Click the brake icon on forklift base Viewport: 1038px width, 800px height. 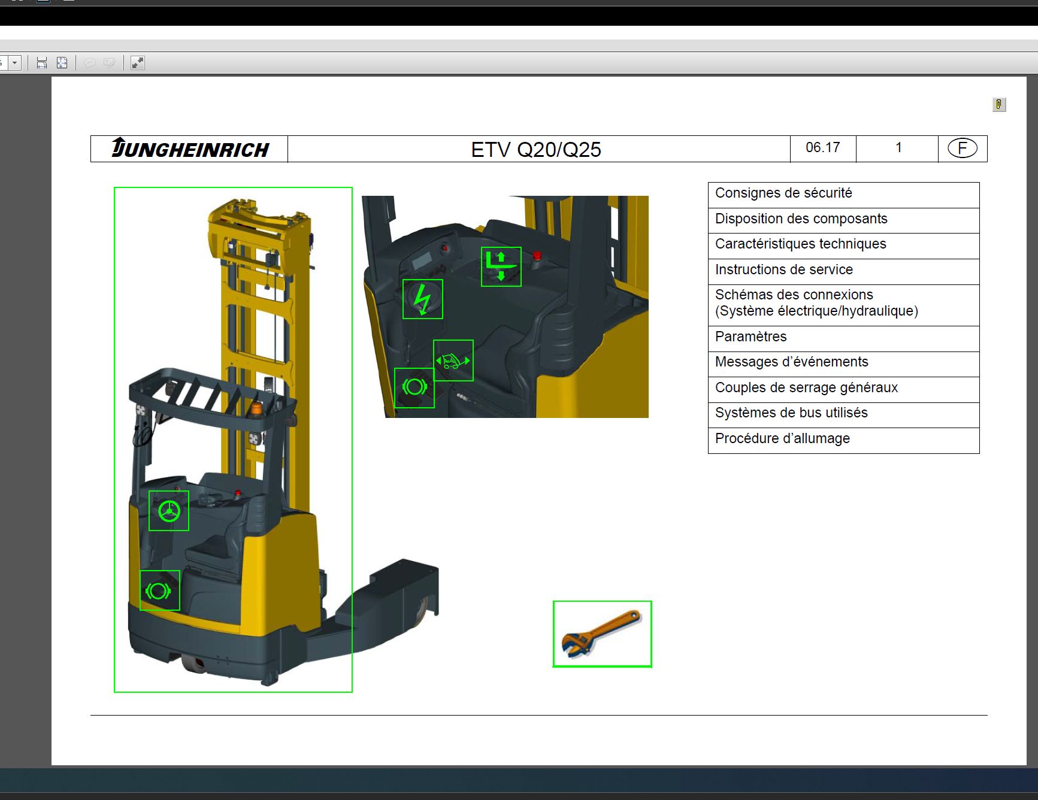[x=159, y=590]
